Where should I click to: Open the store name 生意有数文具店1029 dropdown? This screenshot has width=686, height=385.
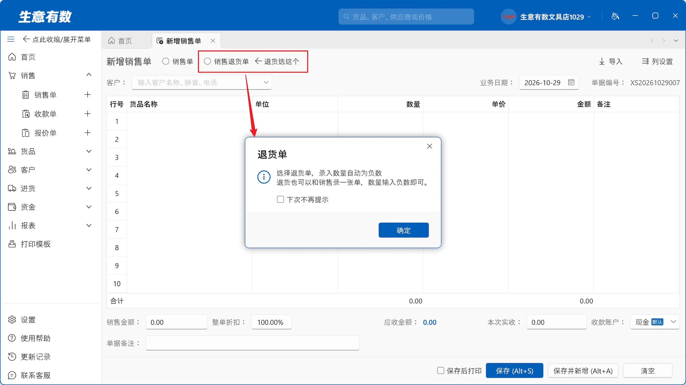pos(589,17)
